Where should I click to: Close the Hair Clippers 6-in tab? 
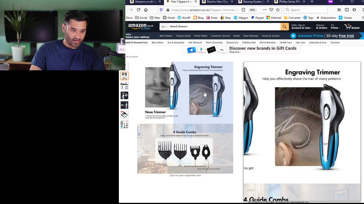(x=196, y=2)
